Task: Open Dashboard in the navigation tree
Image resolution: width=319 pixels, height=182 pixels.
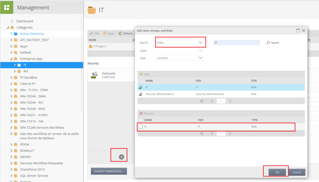Action: click(x=25, y=21)
